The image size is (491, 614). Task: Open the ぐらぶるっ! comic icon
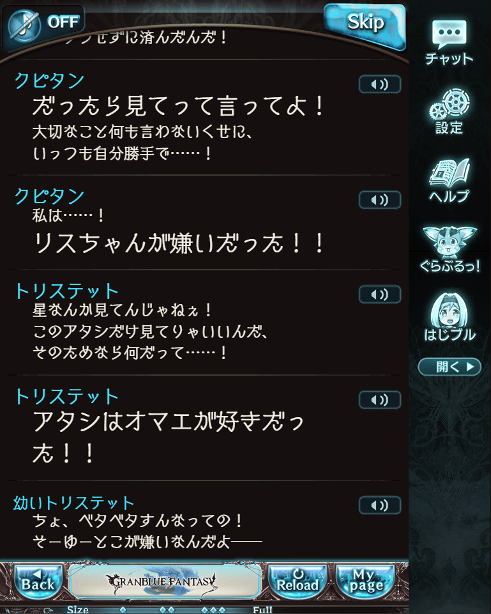(x=449, y=249)
